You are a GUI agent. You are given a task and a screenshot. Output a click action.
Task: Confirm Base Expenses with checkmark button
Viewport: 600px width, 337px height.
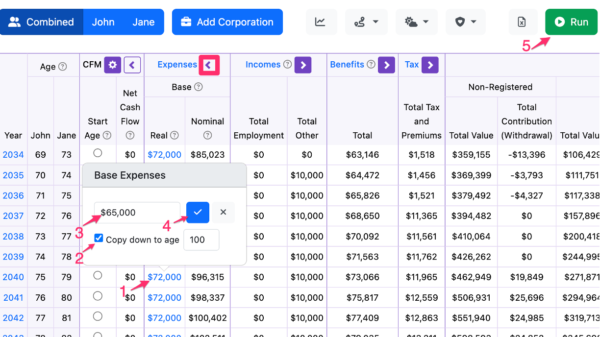[x=198, y=212]
